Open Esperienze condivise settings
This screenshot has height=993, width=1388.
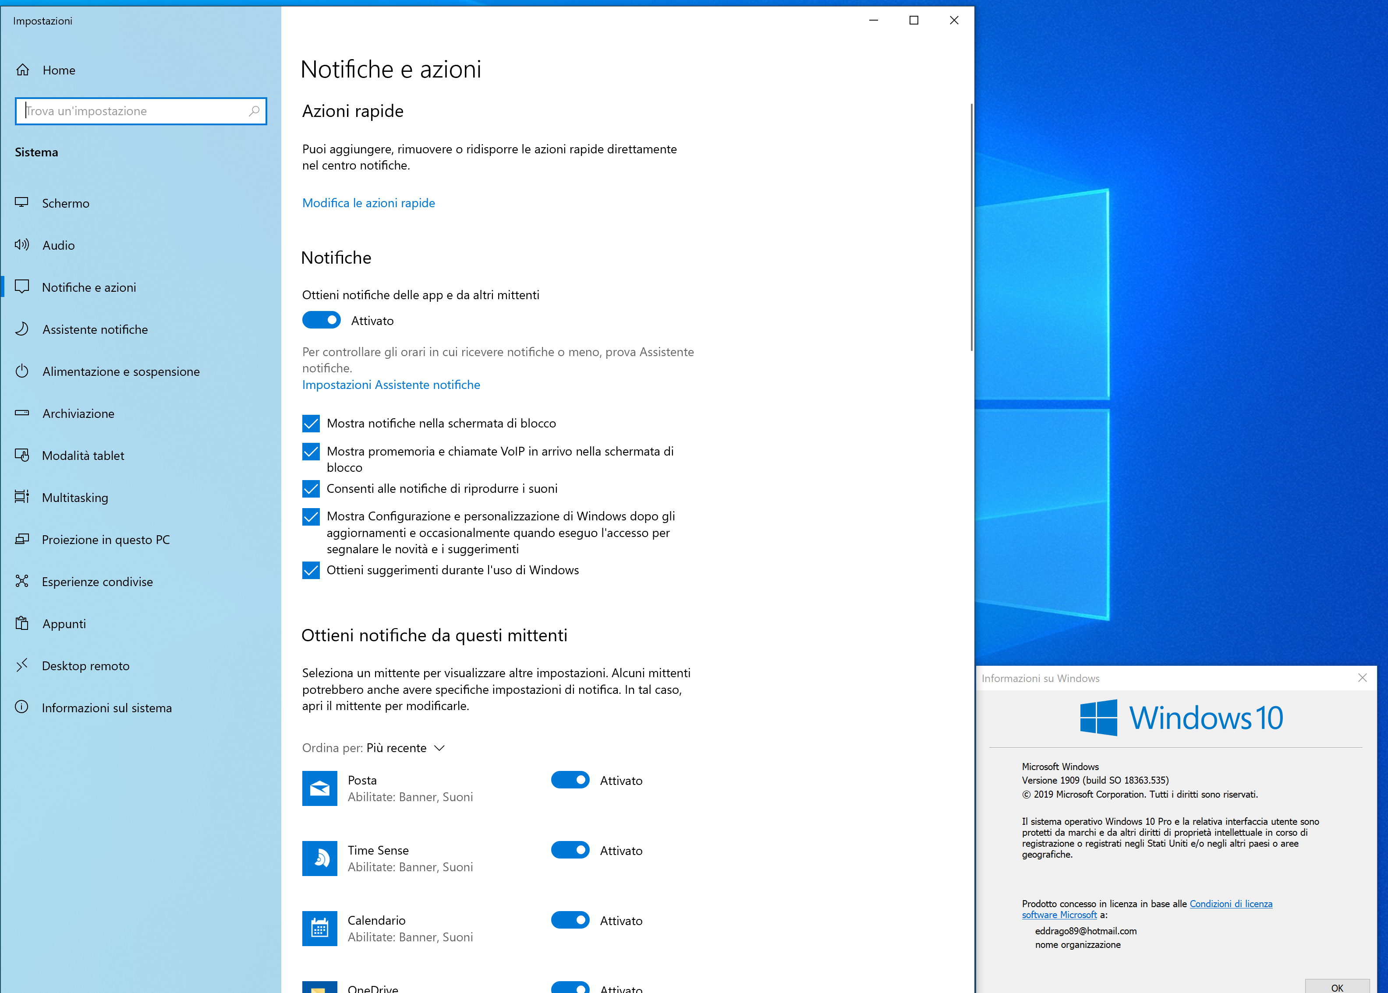(141, 582)
